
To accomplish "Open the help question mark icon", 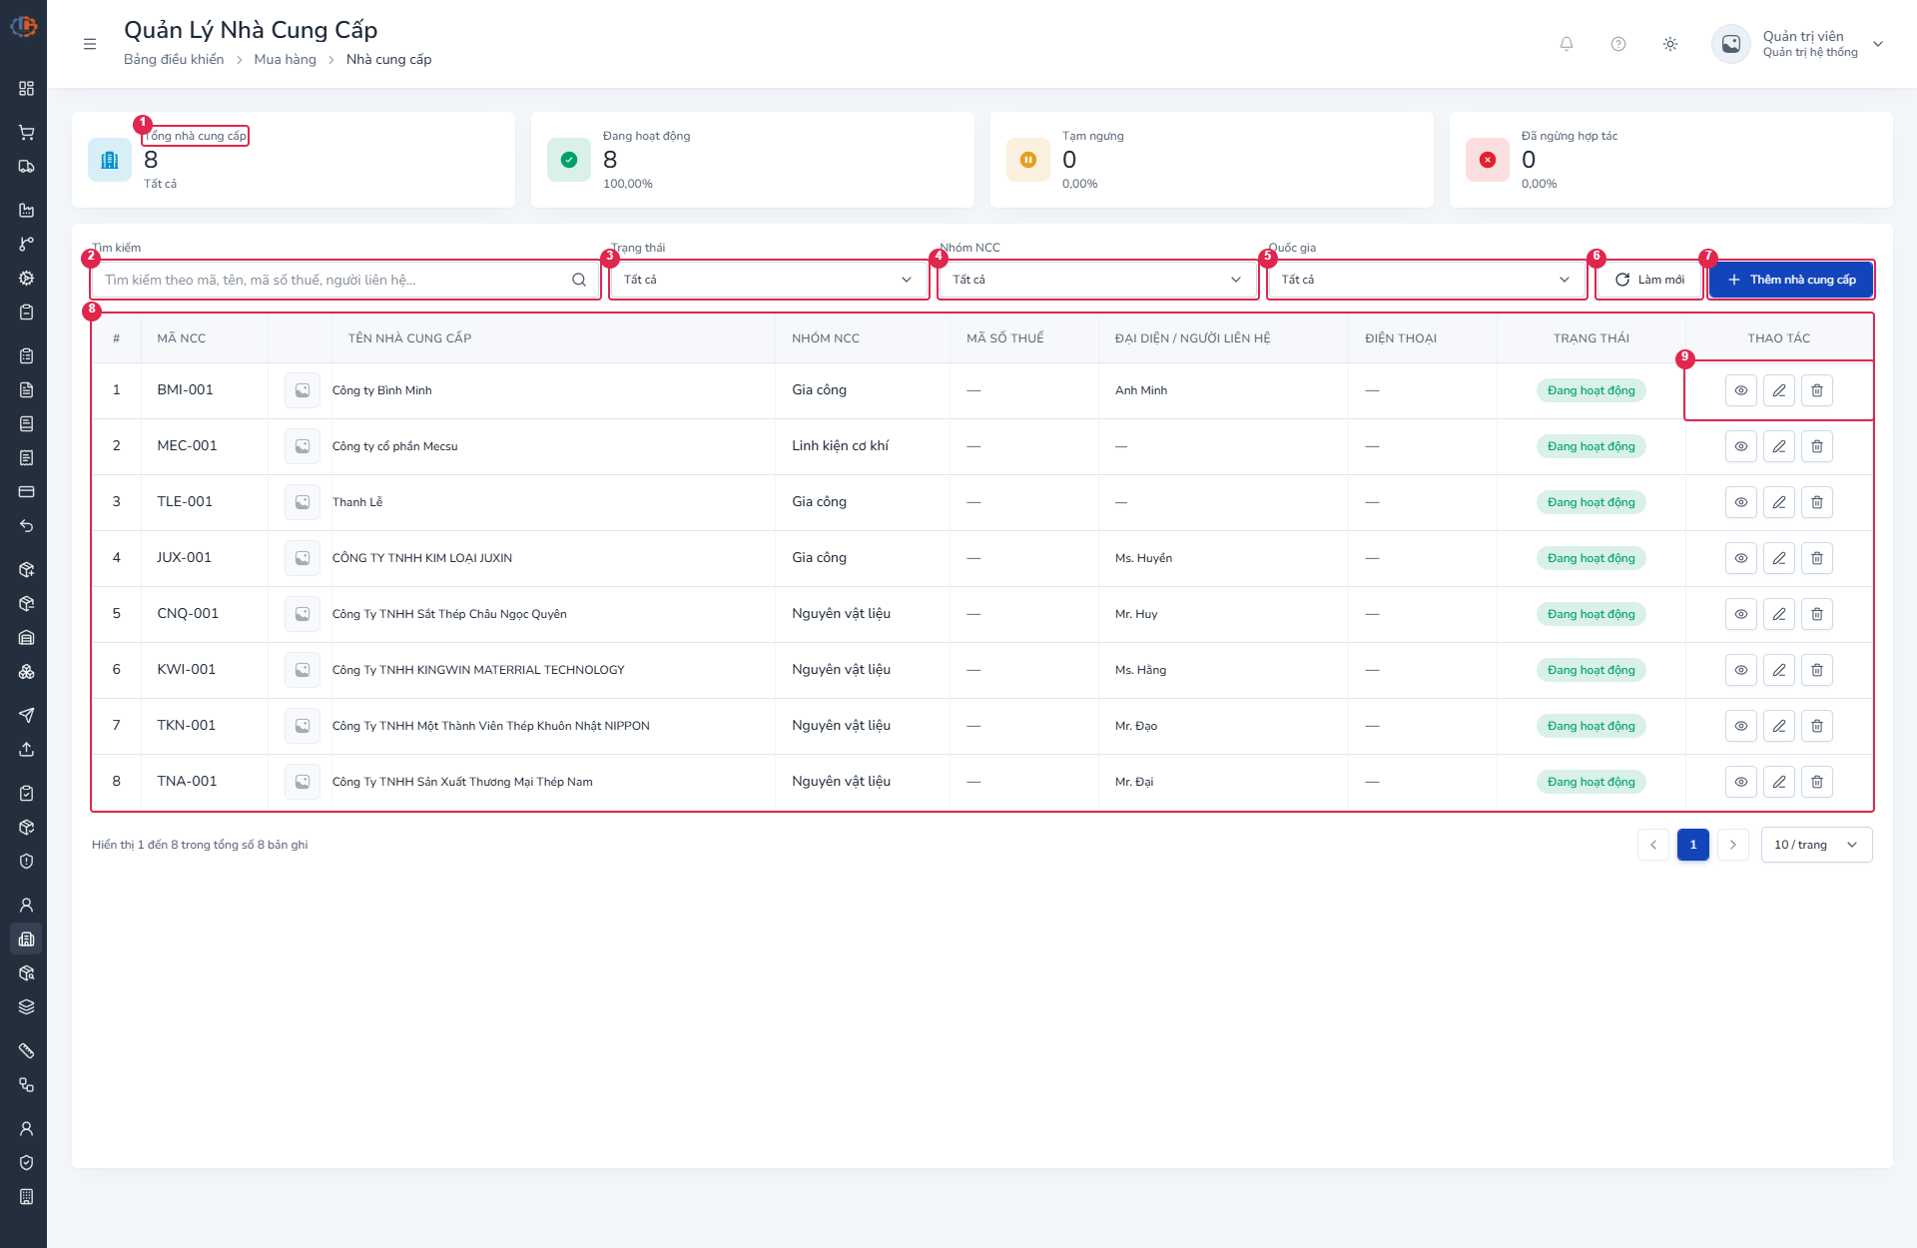I will click(x=1618, y=44).
